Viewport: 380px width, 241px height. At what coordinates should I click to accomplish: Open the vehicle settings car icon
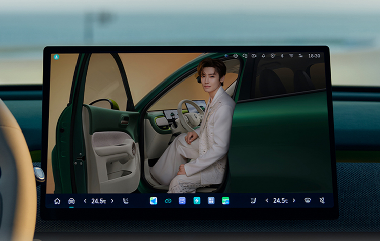tap(71, 201)
